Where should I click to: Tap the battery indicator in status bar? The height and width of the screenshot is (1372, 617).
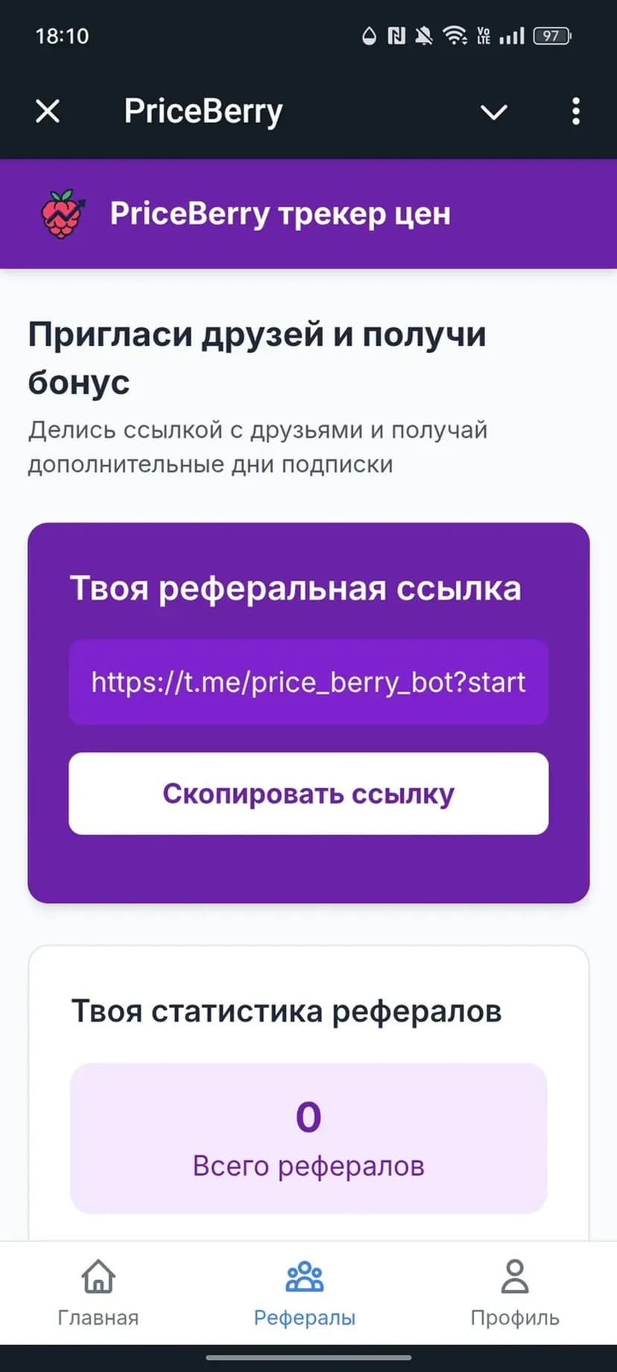click(552, 36)
